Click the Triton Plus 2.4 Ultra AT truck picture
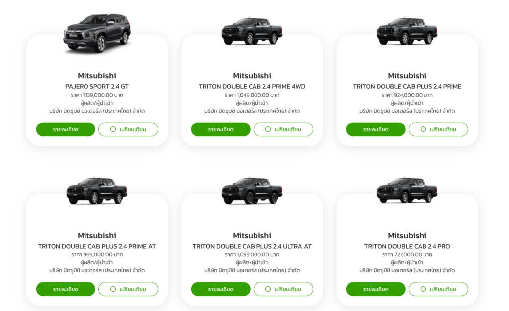Viewport: 509px width, 311px height. tap(252, 190)
